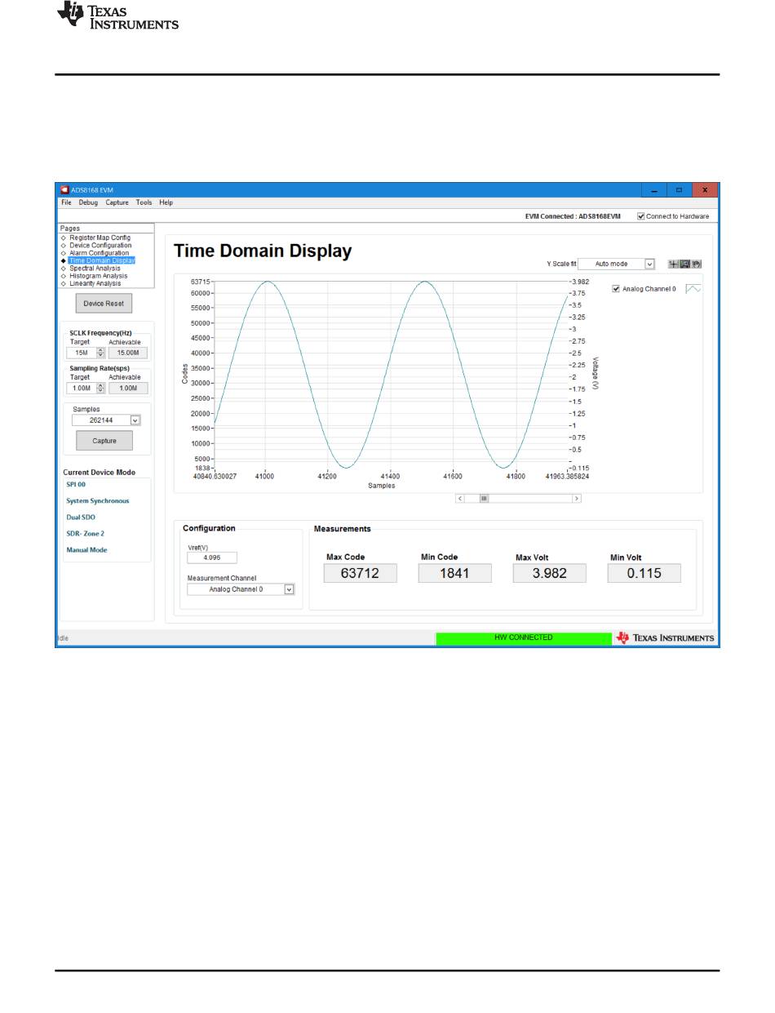Open the Capture menu in the menu bar

117,202
